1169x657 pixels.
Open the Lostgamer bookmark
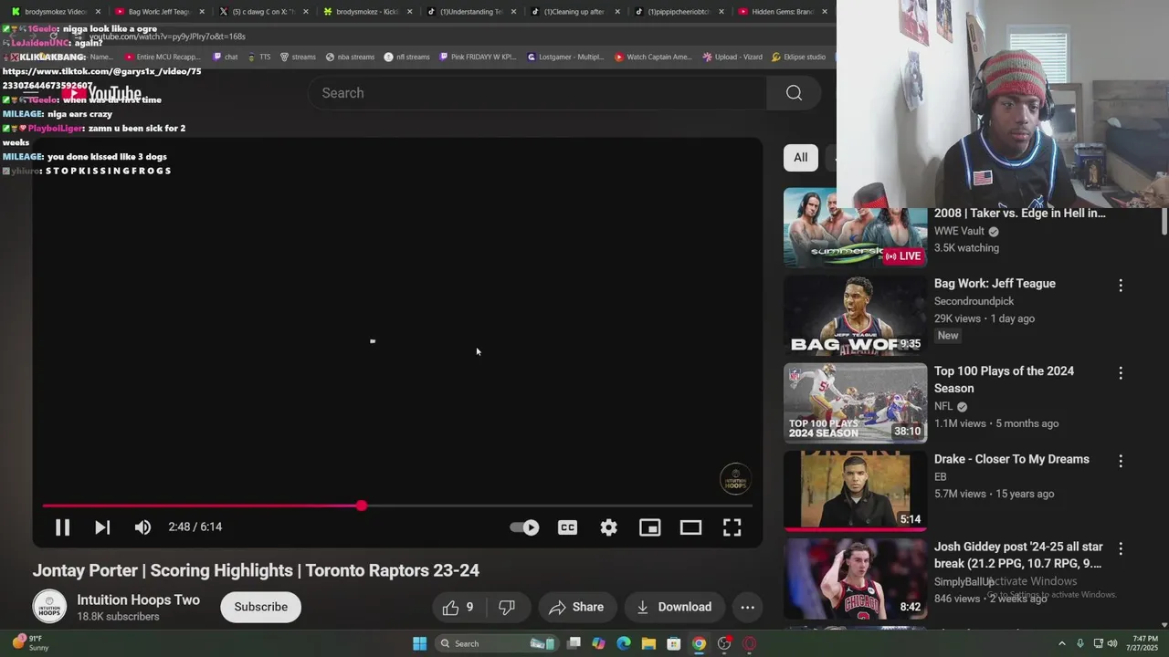pyautogui.click(x=565, y=57)
